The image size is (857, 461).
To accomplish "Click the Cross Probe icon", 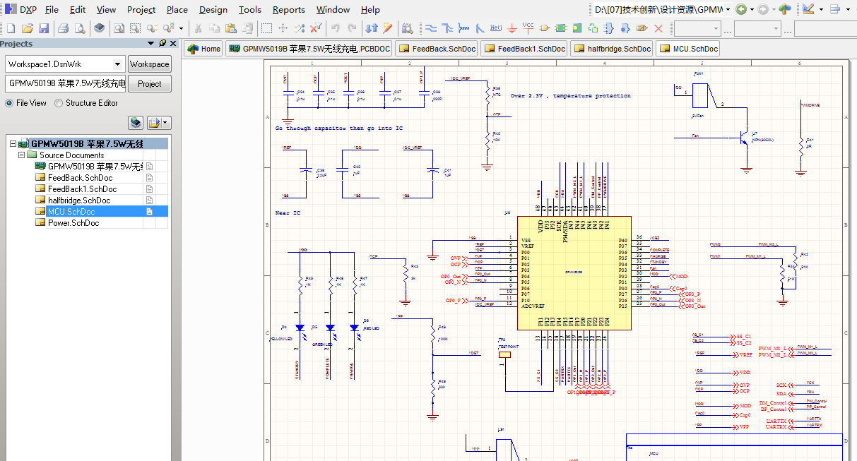I will 388,28.
